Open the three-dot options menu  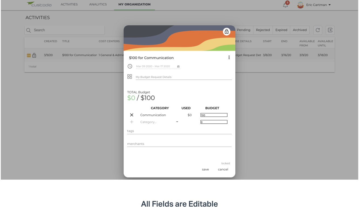229,57
